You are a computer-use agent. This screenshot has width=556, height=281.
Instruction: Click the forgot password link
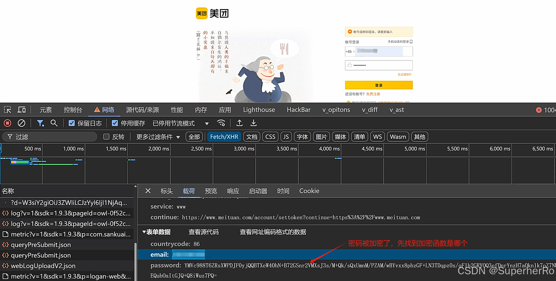click(x=404, y=75)
